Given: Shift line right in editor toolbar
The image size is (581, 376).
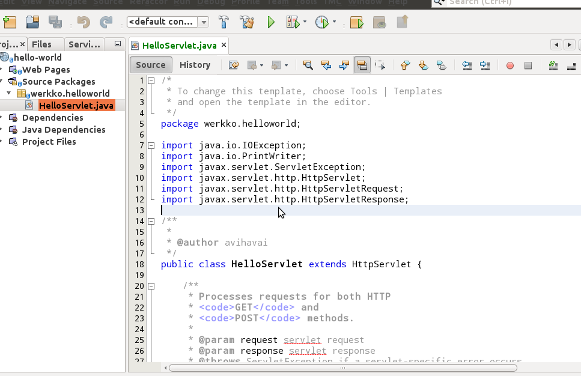Looking at the screenshot, I should (485, 65).
